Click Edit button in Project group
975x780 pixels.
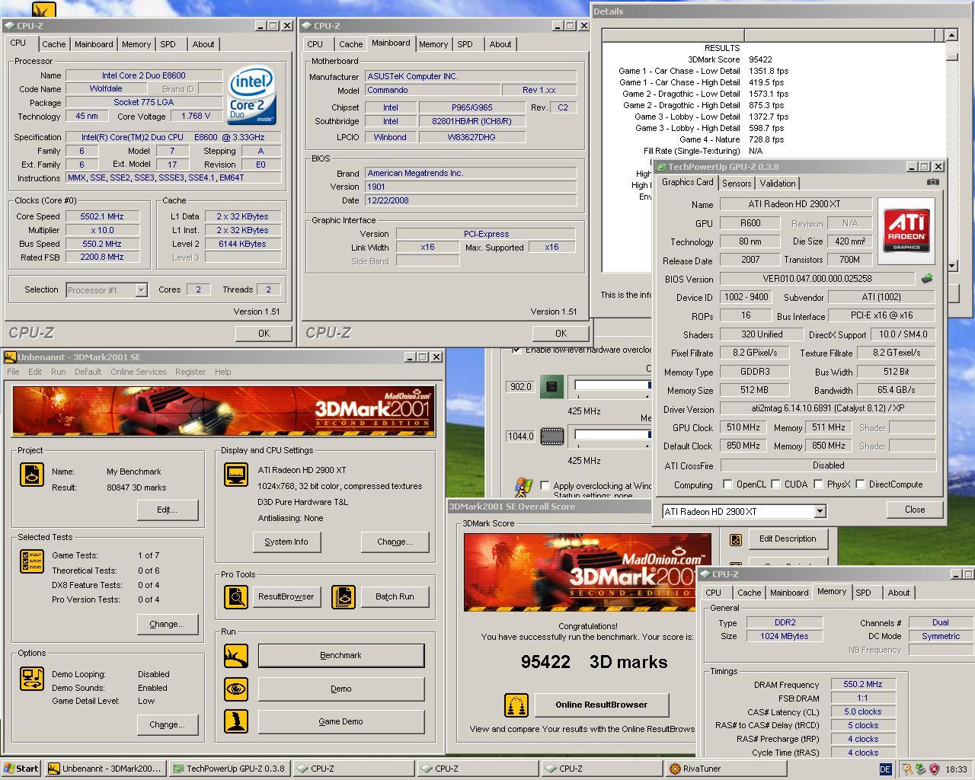167,510
